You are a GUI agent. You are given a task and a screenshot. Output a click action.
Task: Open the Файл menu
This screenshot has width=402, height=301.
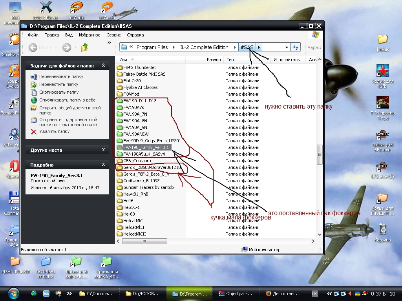[33, 35]
